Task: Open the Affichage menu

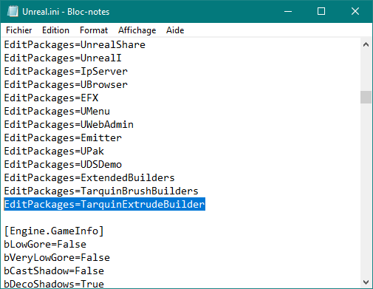Action: pyautogui.click(x=137, y=30)
